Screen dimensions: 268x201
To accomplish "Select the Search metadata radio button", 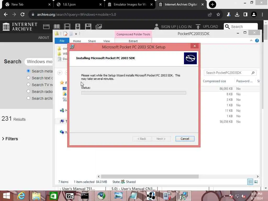I will (28, 71).
